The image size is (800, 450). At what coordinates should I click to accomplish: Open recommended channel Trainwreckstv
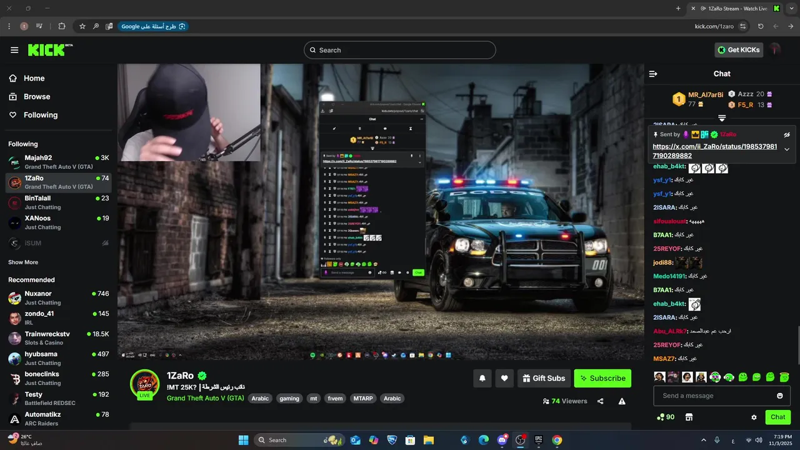(59, 338)
